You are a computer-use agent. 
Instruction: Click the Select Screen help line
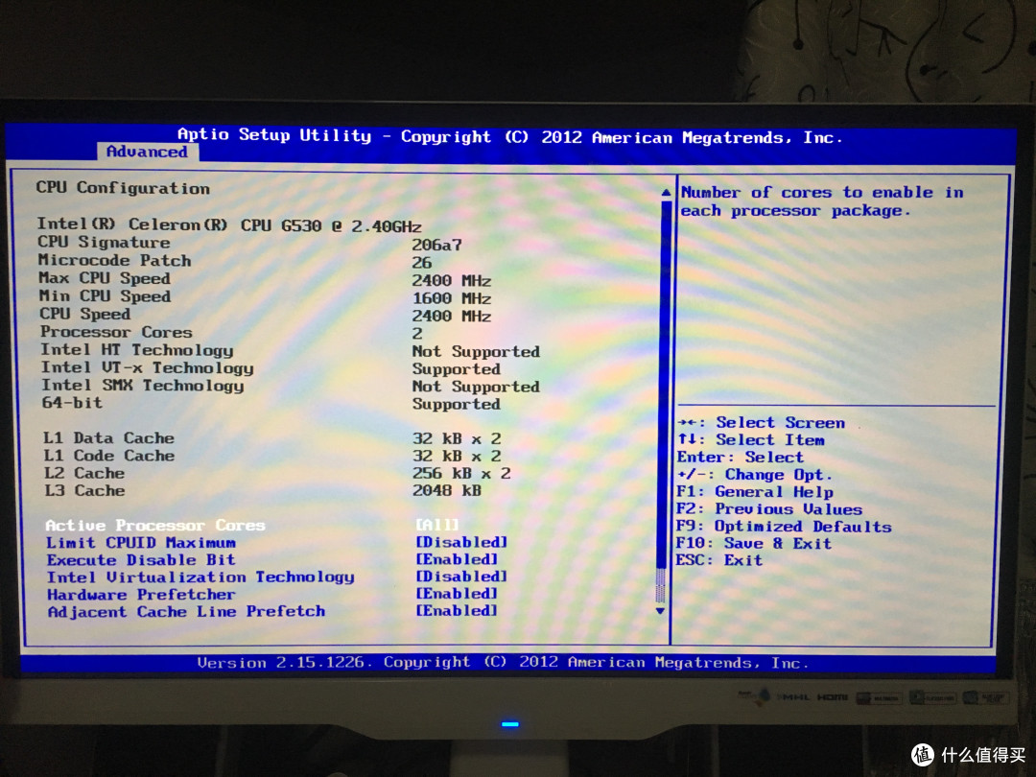click(762, 422)
